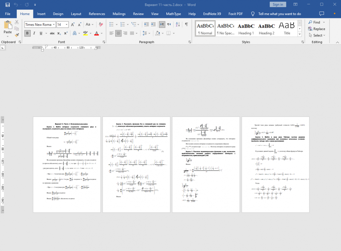Screen dimensions: 341x251
Task: Switch to the References tab
Action: (x=97, y=14)
